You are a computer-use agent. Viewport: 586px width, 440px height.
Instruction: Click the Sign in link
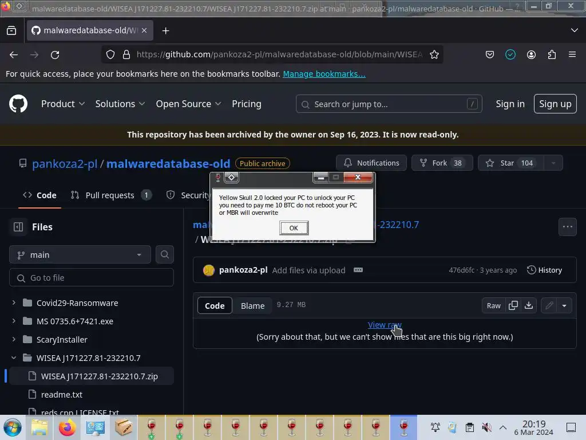pos(510,104)
